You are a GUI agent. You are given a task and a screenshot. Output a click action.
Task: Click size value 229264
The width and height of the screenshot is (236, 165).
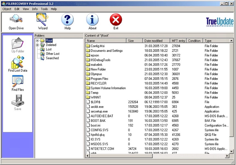pos(133,102)
